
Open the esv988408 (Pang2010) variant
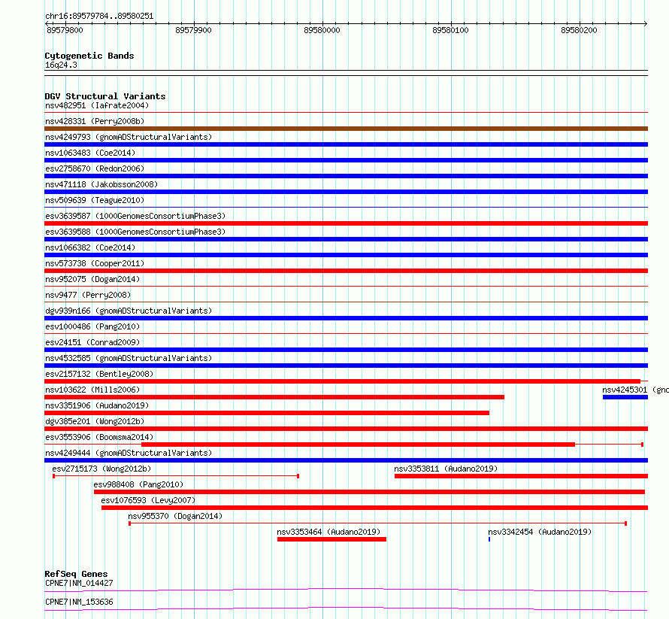(369, 492)
